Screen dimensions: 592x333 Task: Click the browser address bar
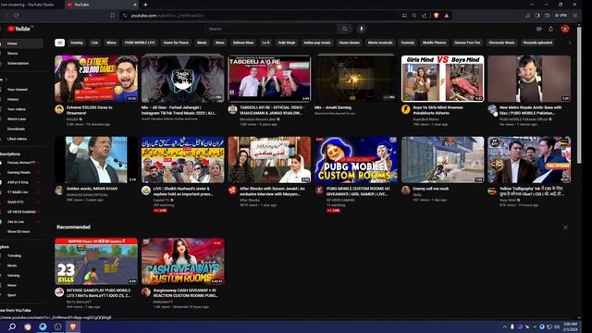coord(261,16)
